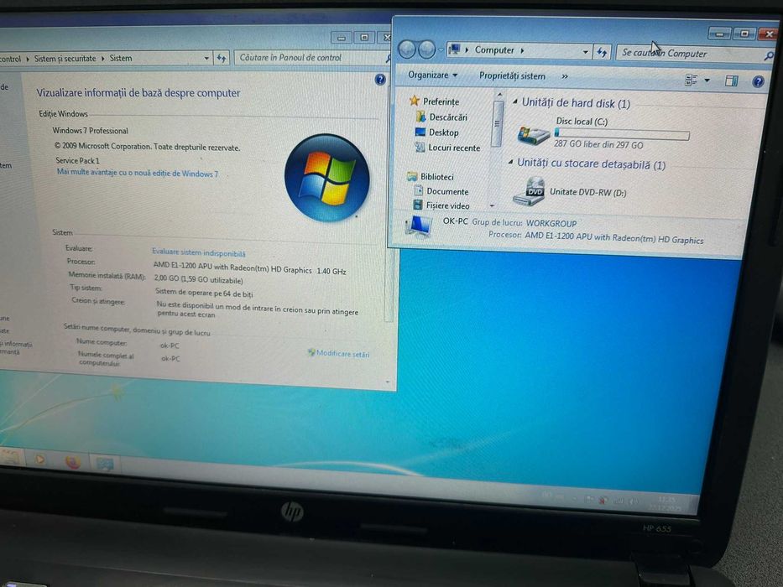Focus the Computer window search field

[691, 54]
